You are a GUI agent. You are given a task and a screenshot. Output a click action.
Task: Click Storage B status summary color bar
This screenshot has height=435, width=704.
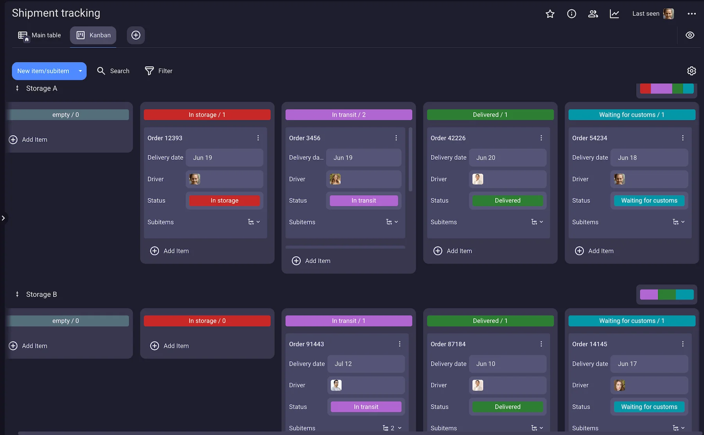click(667, 294)
